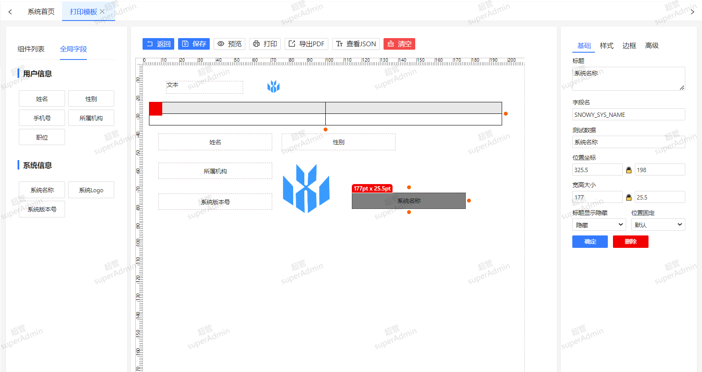Click 导出PDF button

[306, 44]
